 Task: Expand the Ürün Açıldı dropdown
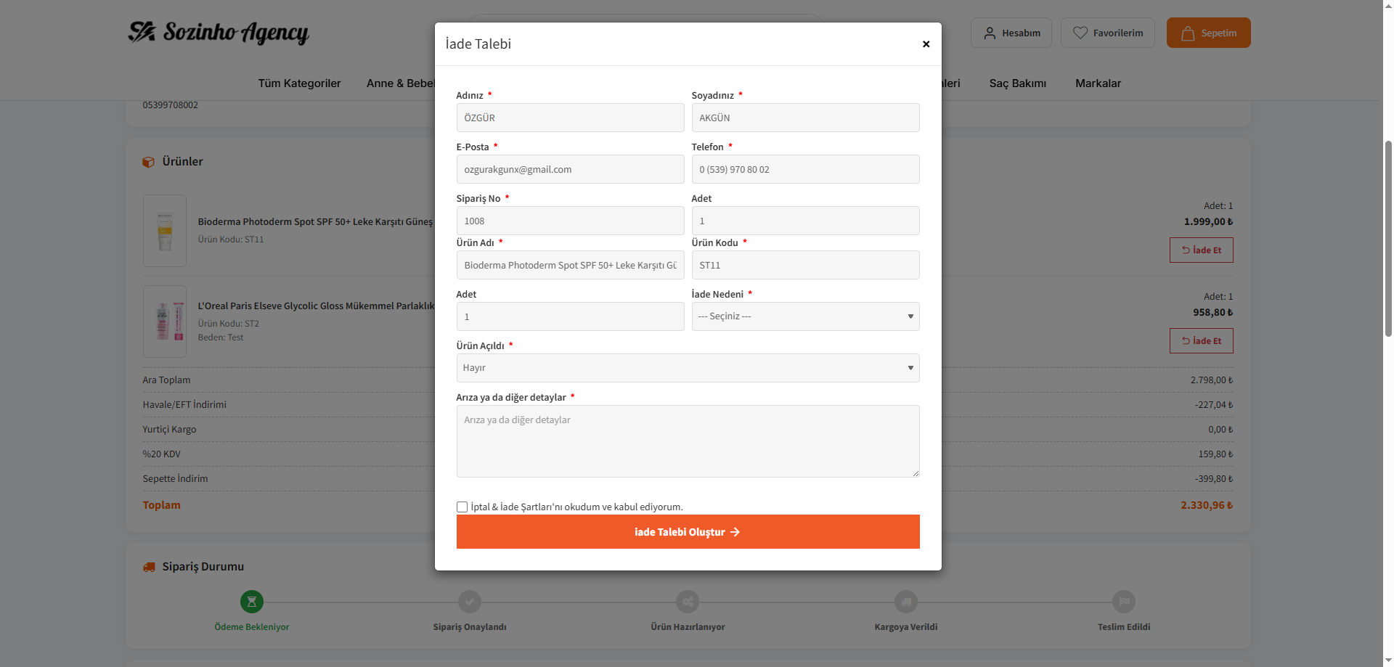tap(688, 368)
